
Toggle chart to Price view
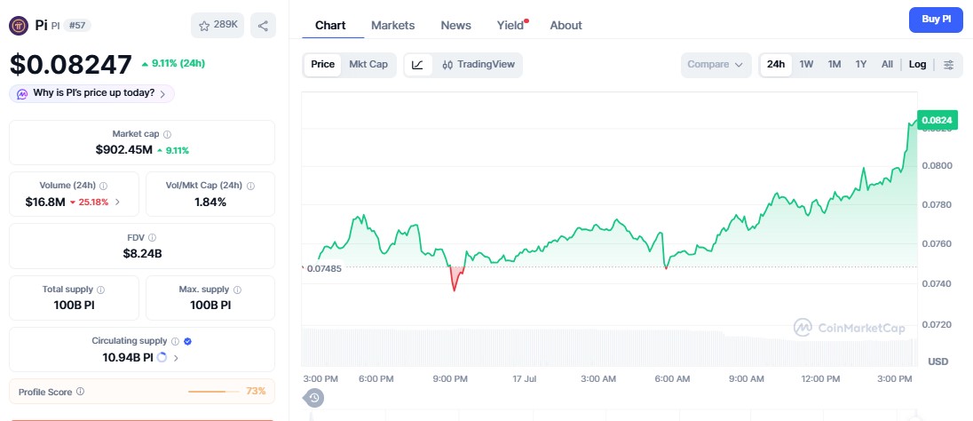point(322,65)
